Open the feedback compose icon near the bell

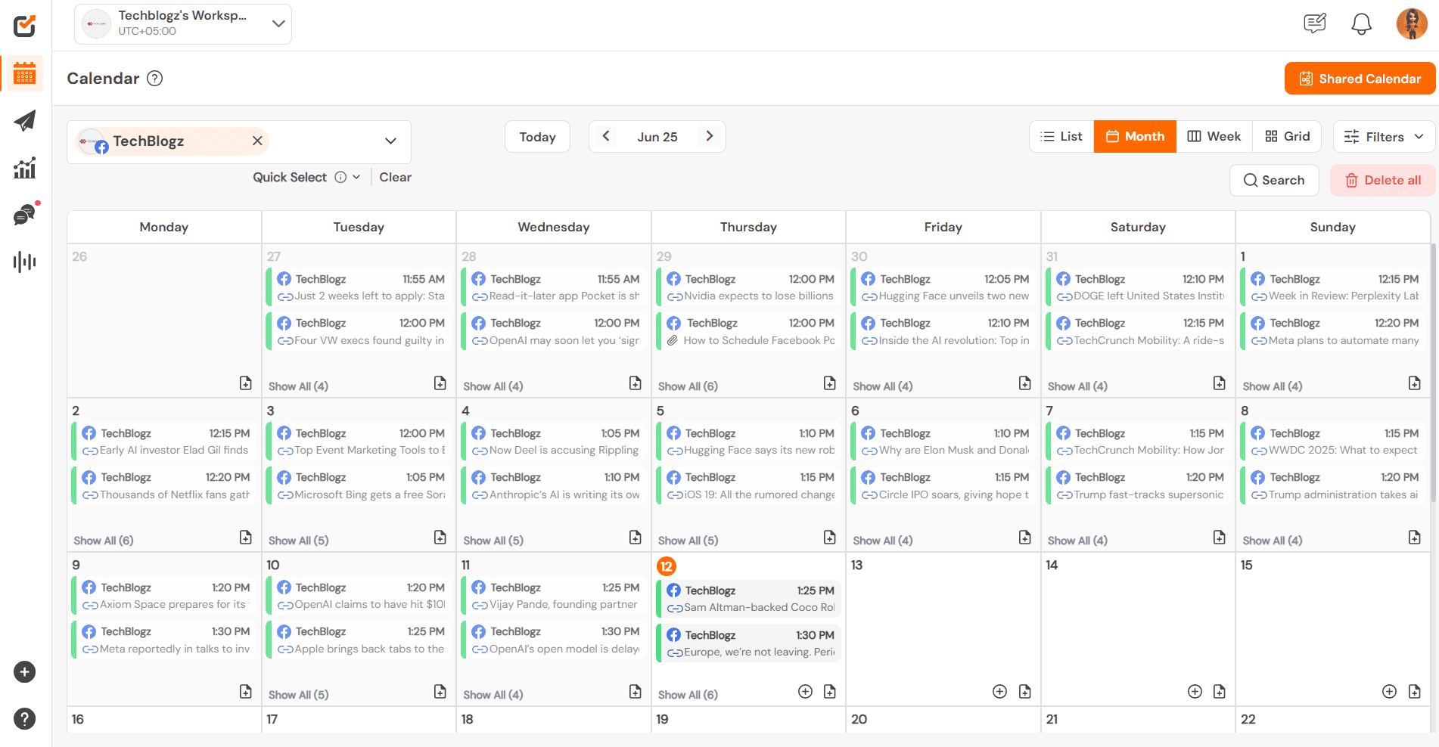point(1314,23)
